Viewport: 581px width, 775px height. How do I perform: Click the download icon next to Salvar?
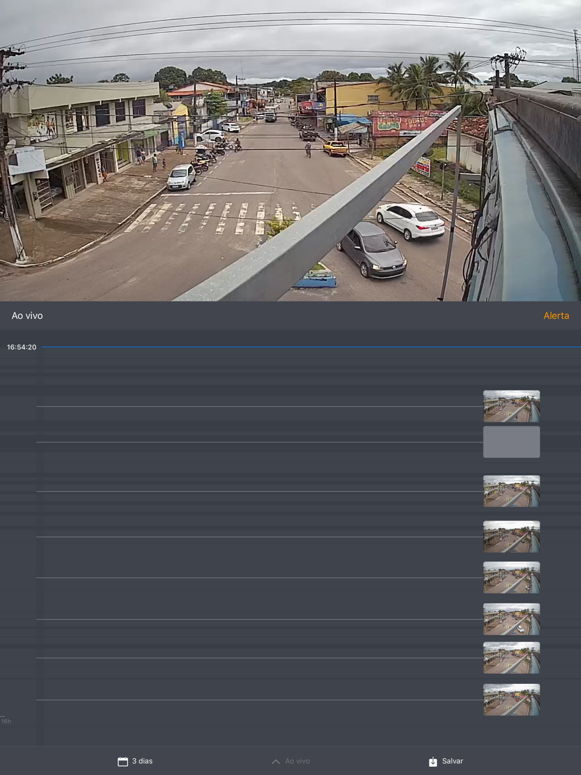pyautogui.click(x=433, y=761)
